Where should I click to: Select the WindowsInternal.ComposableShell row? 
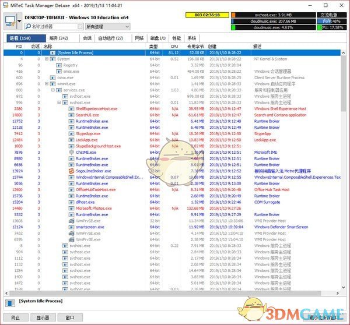pos(172,177)
